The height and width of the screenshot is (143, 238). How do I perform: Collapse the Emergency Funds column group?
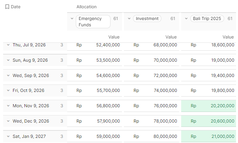(x=72, y=18)
